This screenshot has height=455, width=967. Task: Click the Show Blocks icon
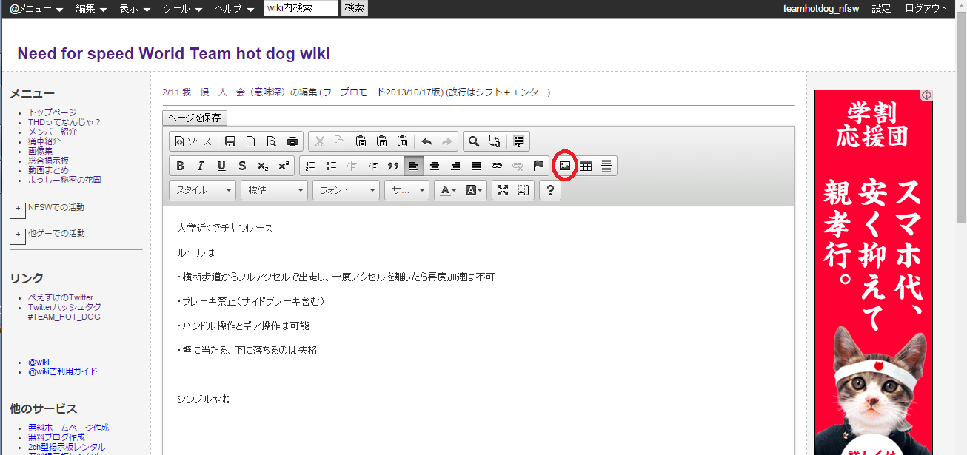523,190
